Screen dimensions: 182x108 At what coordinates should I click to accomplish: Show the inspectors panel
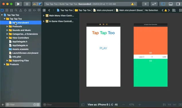tap(178, 4)
